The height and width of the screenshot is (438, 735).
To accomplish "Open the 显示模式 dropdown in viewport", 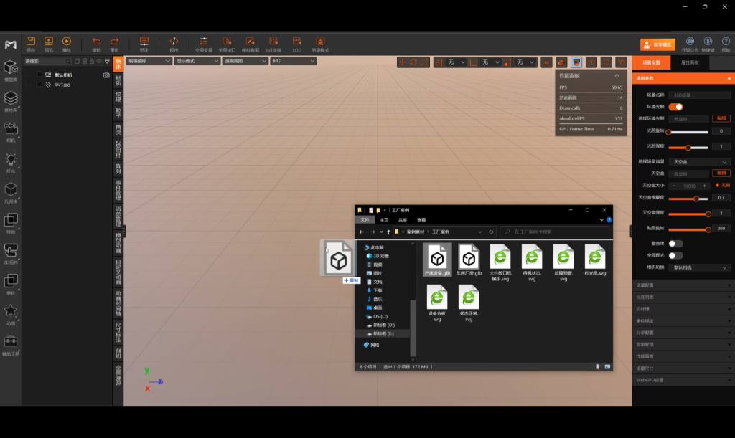I will (197, 62).
